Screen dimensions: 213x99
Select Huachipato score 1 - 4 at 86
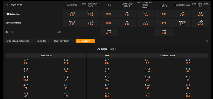pos(188,87)
